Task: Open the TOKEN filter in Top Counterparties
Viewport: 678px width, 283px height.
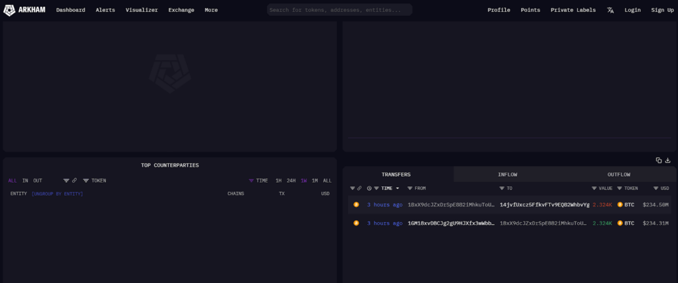Action: (95, 181)
